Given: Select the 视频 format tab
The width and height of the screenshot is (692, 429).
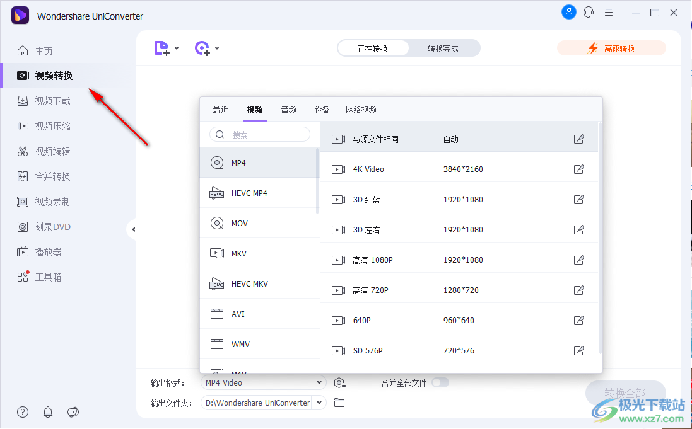Looking at the screenshot, I should (255, 110).
